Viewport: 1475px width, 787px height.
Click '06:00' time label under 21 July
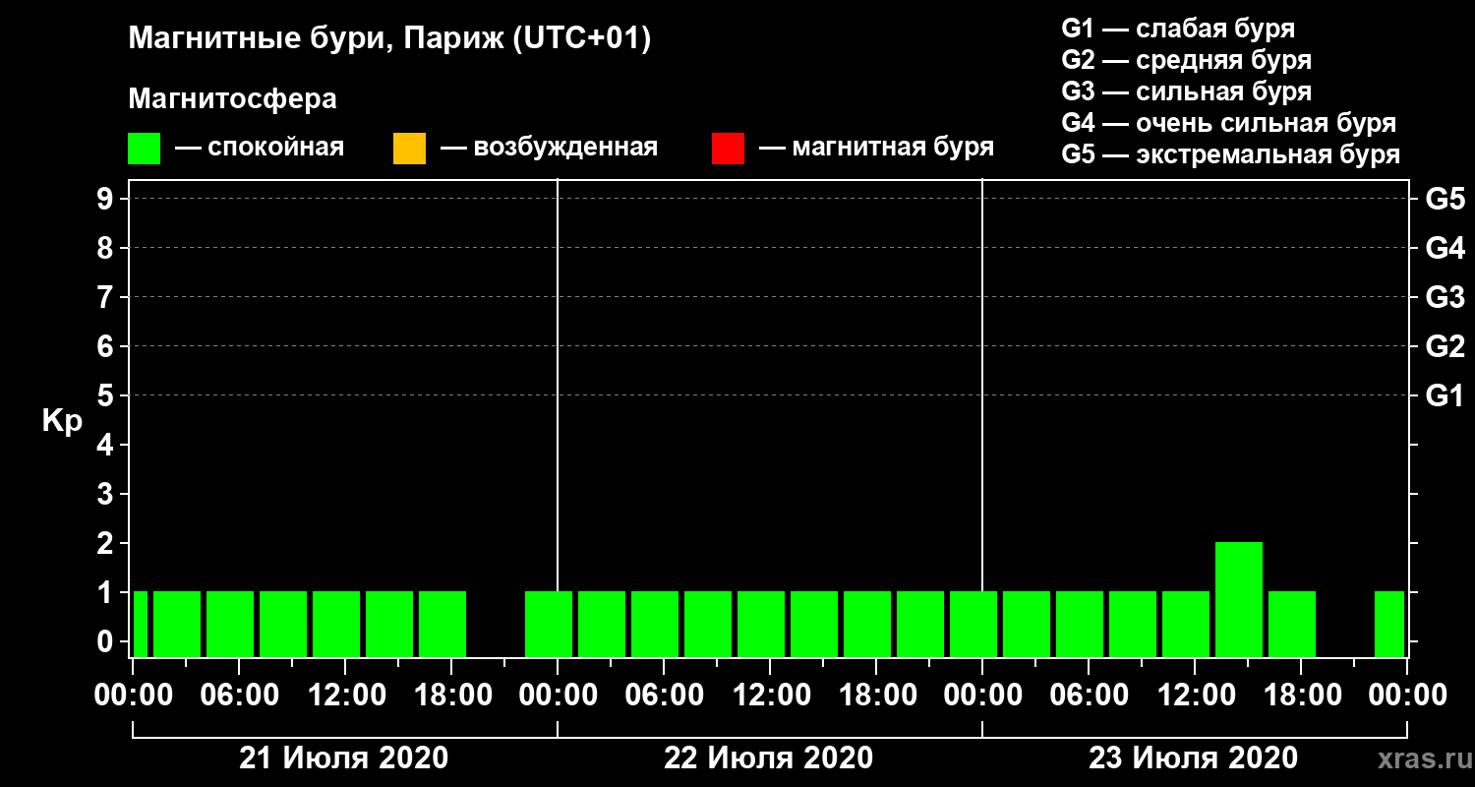point(238,696)
